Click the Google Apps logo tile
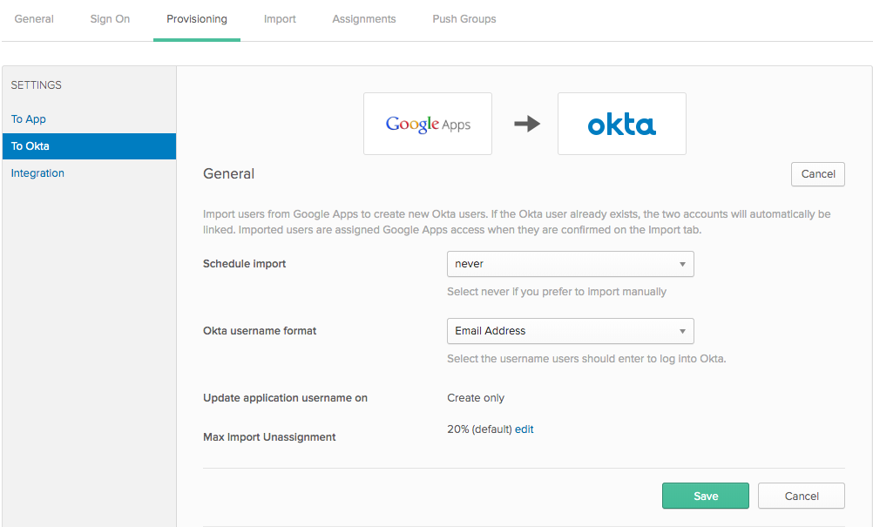Screen dimensions: 873x527 point(428,124)
